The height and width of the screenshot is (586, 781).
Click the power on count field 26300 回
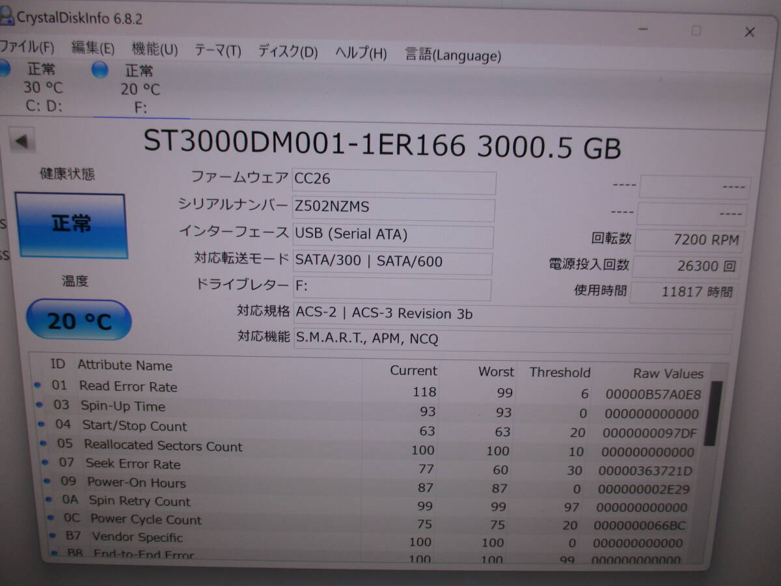pyautogui.click(x=686, y=266)
